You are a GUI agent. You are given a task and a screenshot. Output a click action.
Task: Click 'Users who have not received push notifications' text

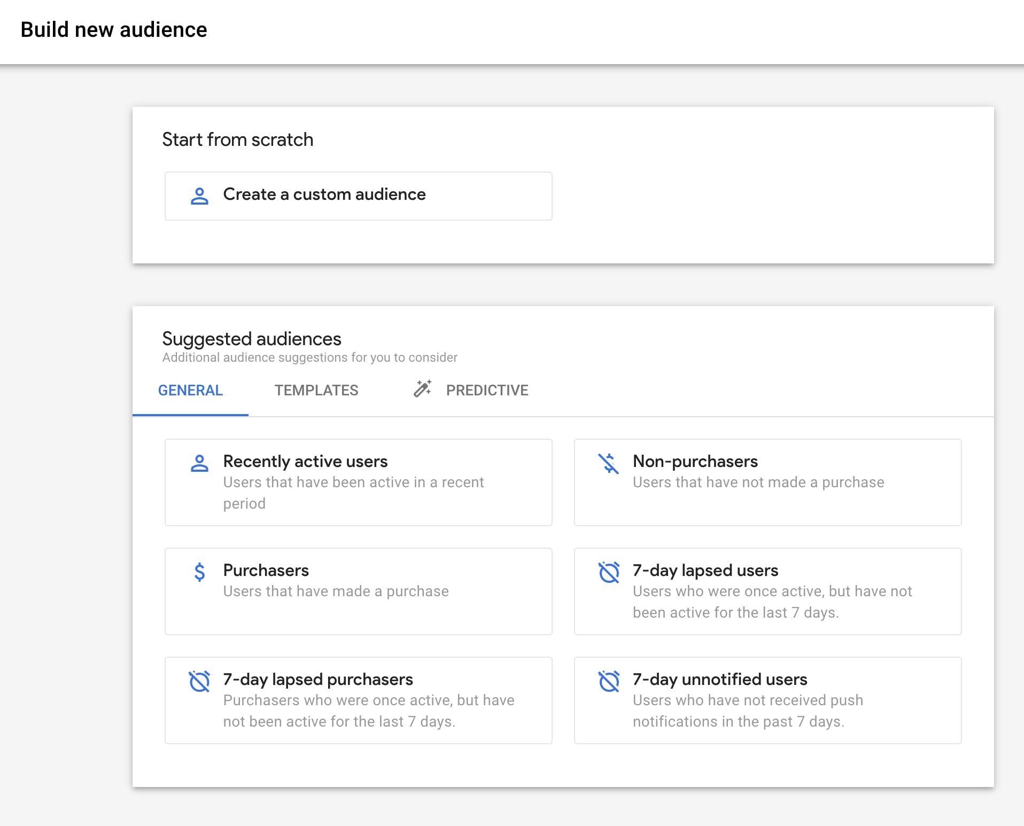(x=748, y=711)
